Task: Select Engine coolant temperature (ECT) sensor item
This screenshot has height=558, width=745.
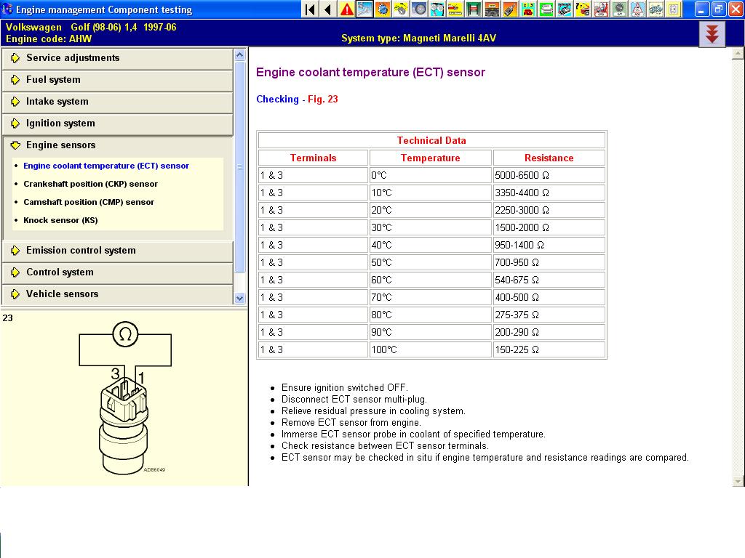Action: point(106,166)
